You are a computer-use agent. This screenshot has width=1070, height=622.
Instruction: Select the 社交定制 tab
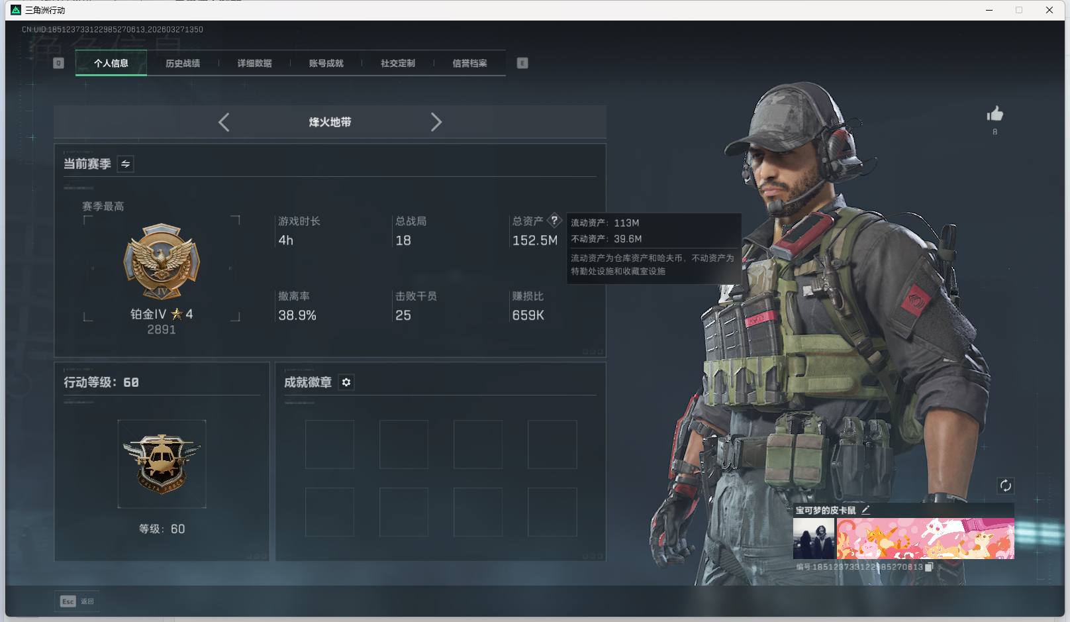point(398,63)
